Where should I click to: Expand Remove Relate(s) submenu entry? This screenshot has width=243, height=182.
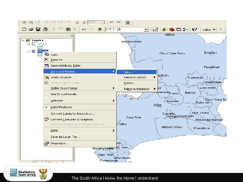pos(137,89)
